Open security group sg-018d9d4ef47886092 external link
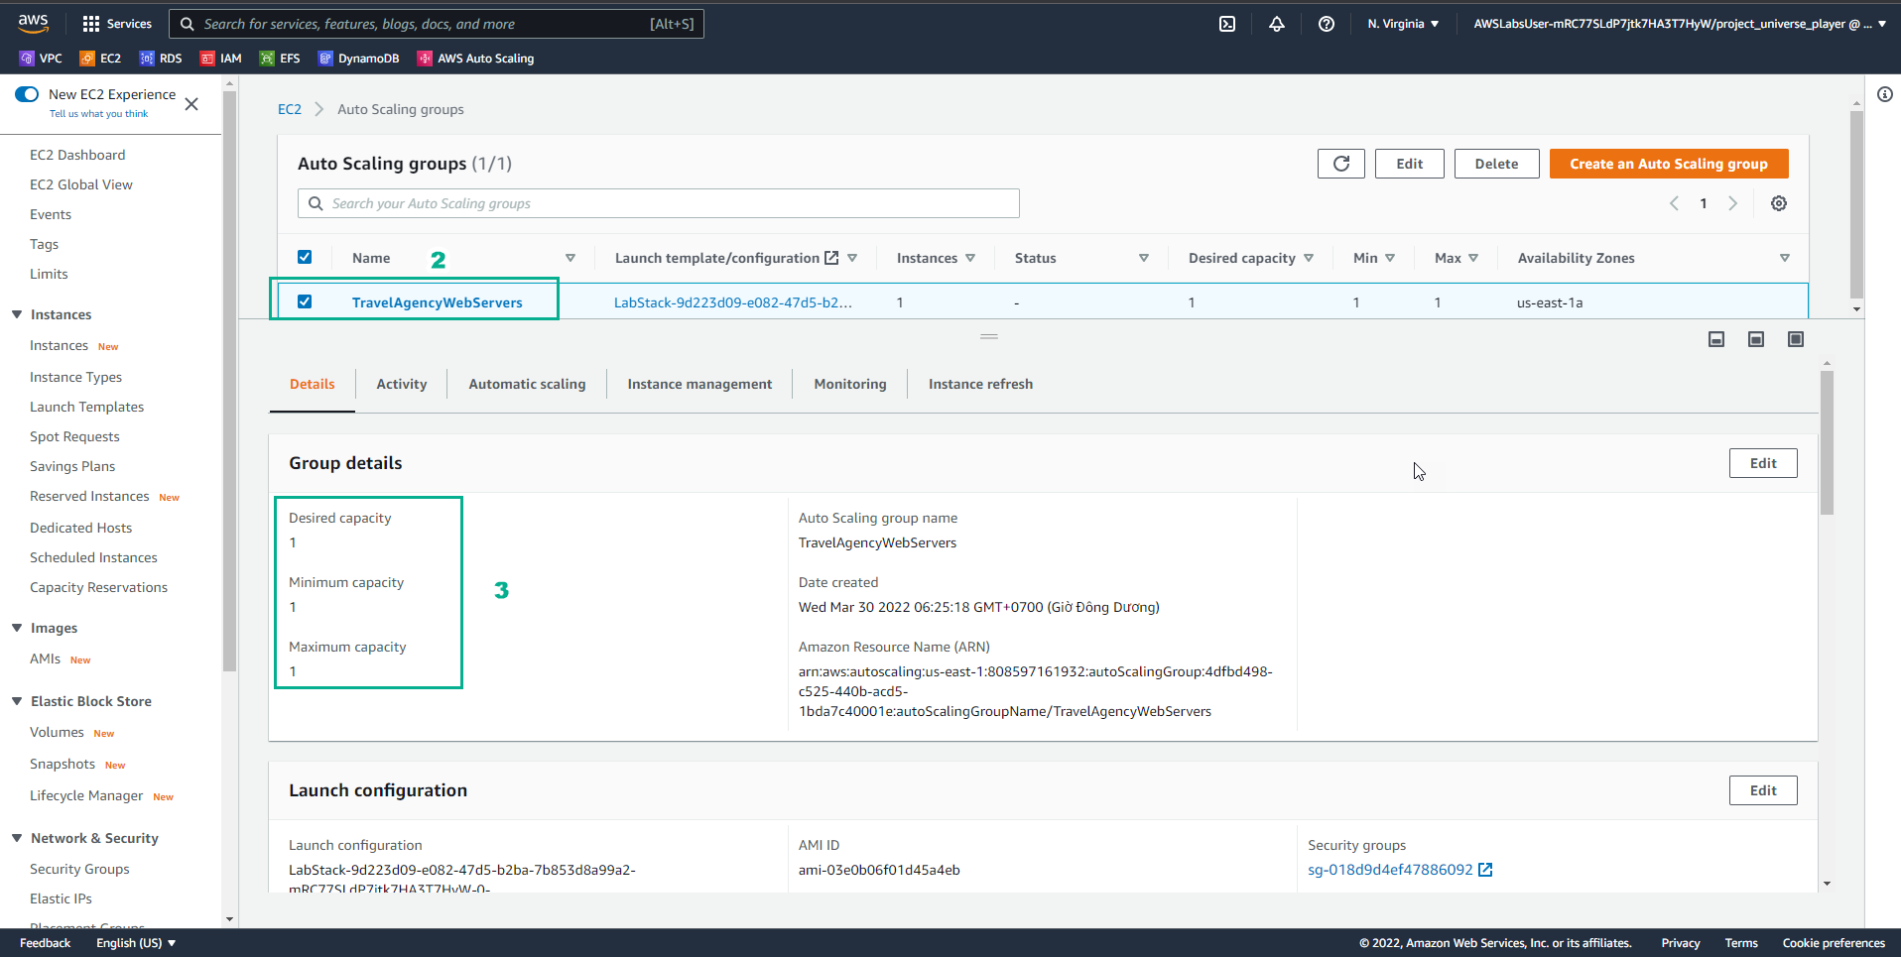The width and height of the screenshot is (1901, 957). tap(1485, 870)
